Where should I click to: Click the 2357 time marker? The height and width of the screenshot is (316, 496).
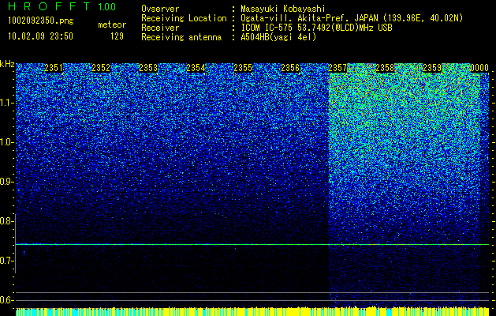tap(338, 68)
